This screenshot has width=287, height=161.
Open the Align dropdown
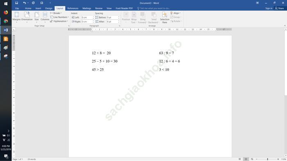(x=175, y=13)
